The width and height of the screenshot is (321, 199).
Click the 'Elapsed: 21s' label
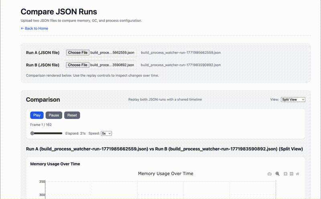tap(75, 133)
